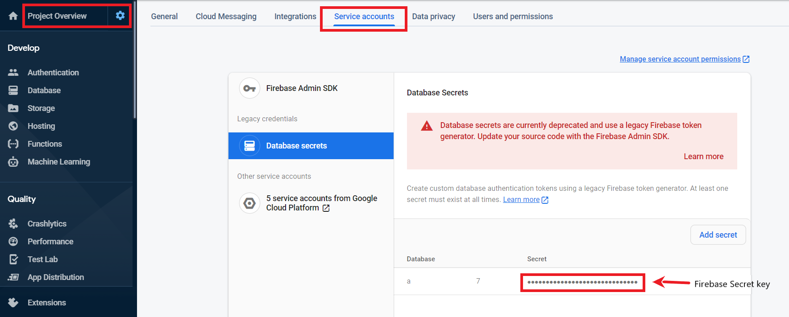This screenshot has height=317, width=789.
Task: Click the Firebase Admin SDK key icon
Action: [249, 88]
